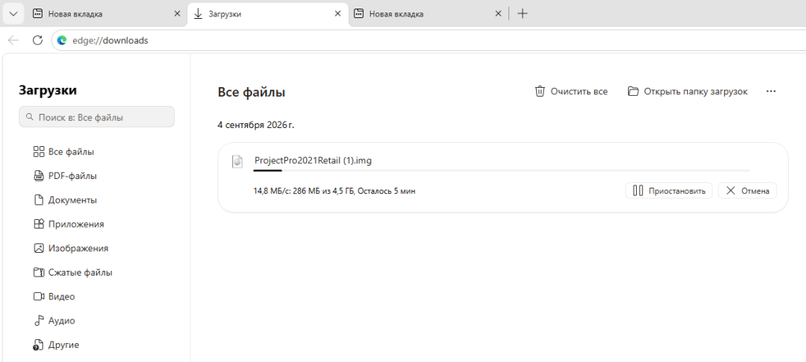Close the Загрузки tab

tap(338, 14)
